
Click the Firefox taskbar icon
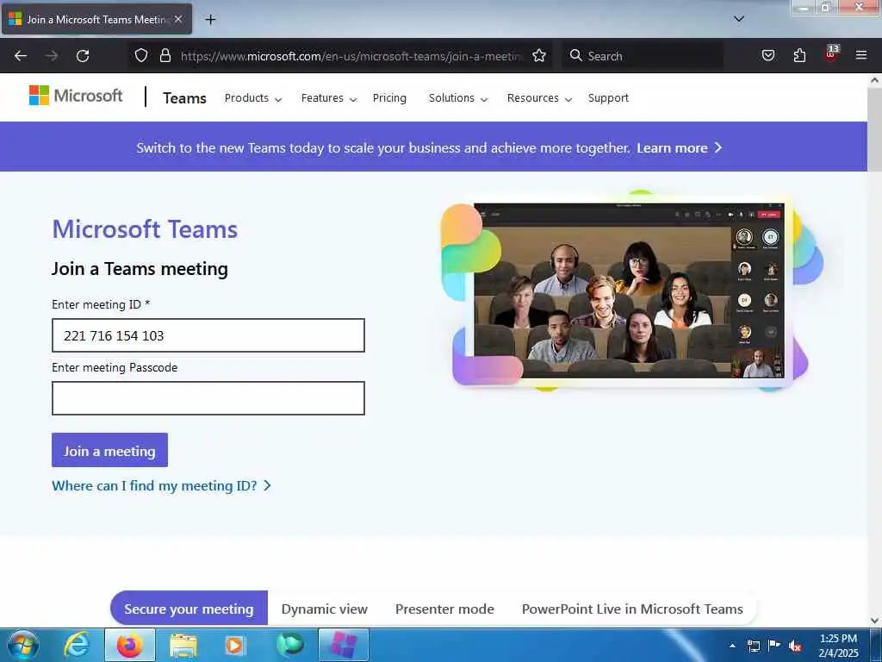coord(129,645)
